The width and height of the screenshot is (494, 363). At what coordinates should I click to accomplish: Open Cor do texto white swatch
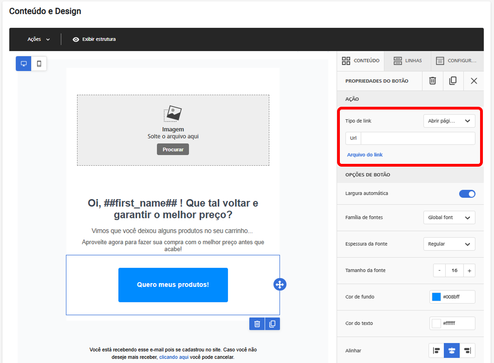click(436, 323)
